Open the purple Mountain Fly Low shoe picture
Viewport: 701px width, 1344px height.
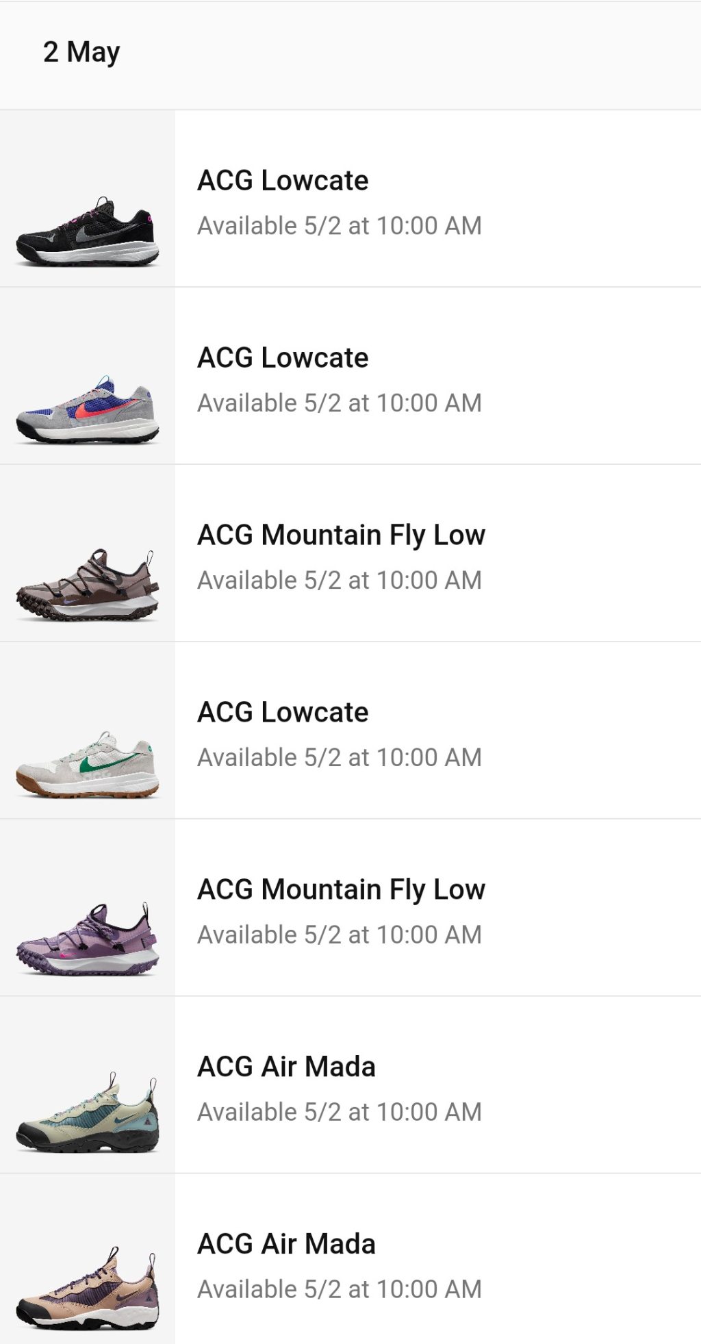(x=88, y=939)
